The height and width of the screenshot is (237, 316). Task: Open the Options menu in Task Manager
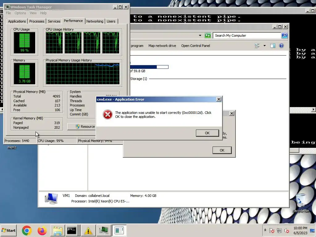coord(20,13)
